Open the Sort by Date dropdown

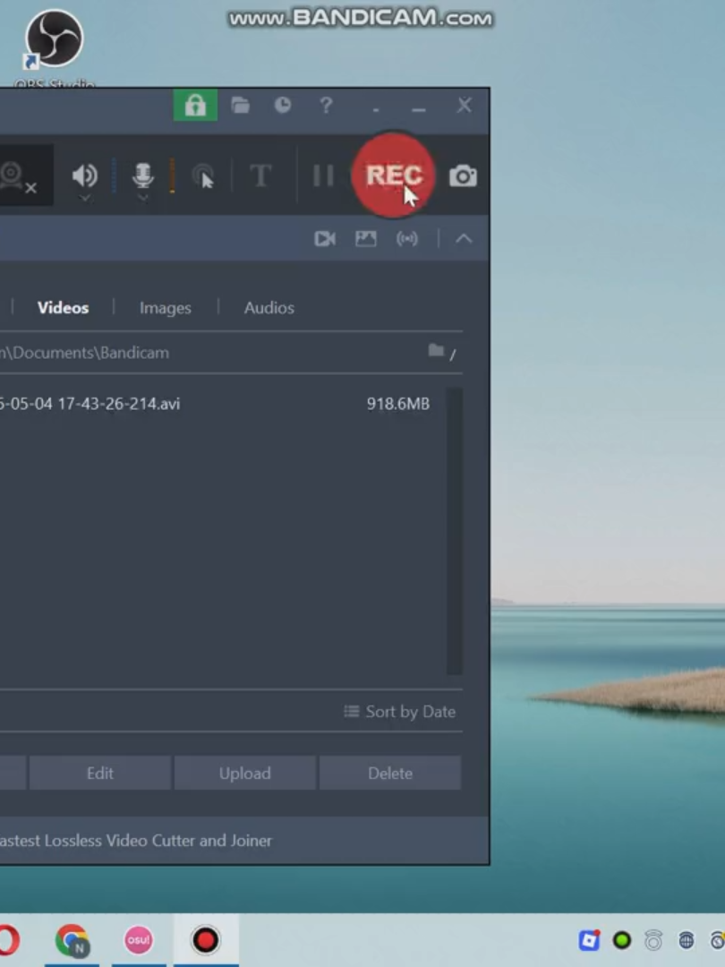pyautogui.click(x=400, y=712)
